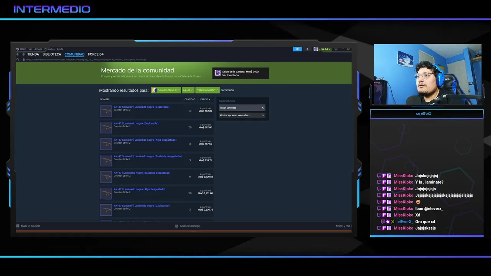Open AK-47 Laminado negro (Deplorable) weapon thumbnail

pos(106,128)
